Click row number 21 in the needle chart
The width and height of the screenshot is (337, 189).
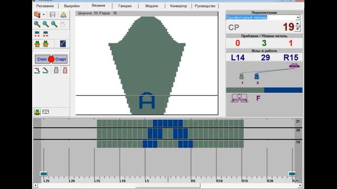point(298,121)
